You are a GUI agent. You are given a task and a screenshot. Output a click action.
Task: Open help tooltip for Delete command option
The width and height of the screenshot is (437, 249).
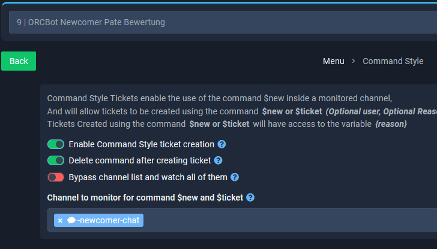click(218, 160)
